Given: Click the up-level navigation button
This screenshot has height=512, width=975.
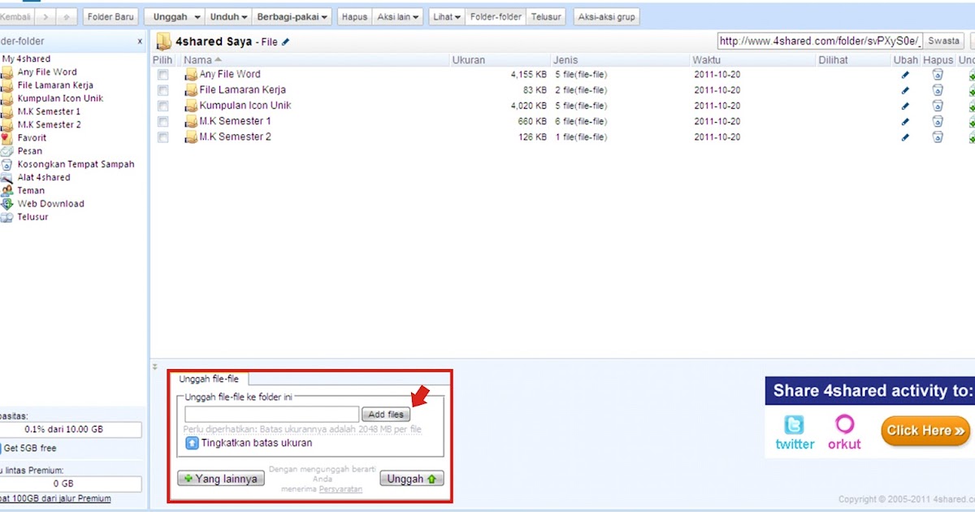Looking at the screenshot, I should pyautogui.click(x=67, y=16).
